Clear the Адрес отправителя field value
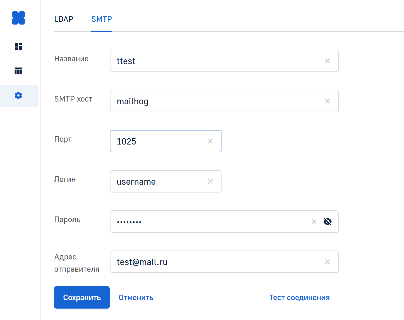 (x=328, y=262)
